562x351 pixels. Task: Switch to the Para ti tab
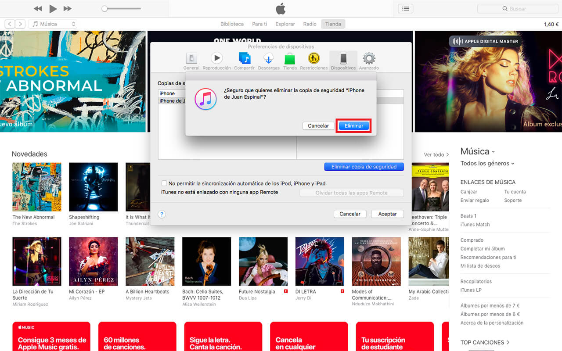pyautogui.click(x=259, y=24)
